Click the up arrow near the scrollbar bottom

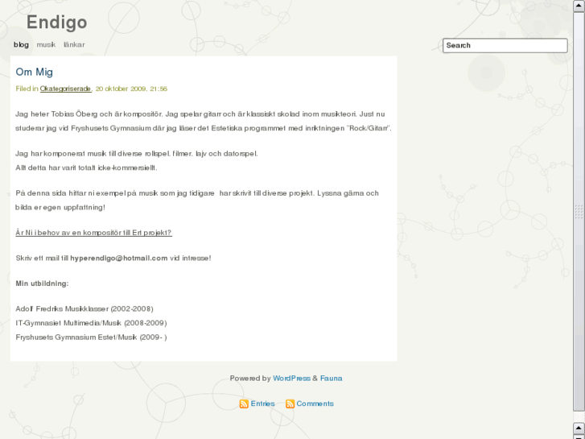(579, 429)
